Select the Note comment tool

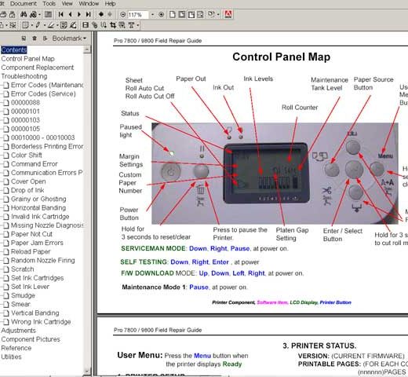point(25,25)
